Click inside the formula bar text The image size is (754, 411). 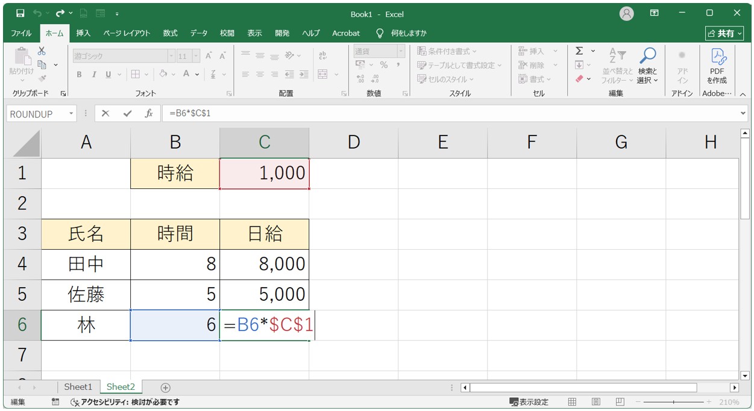[190, 113]
